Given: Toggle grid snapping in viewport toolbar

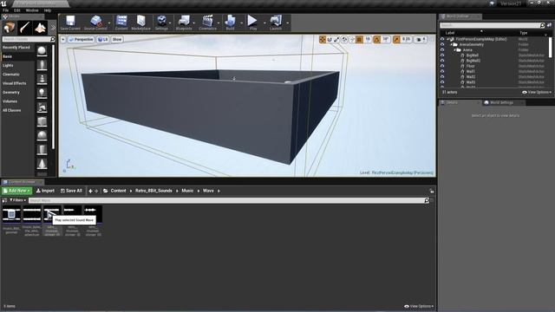Looking at the screenshot, I should pos(359,40).
